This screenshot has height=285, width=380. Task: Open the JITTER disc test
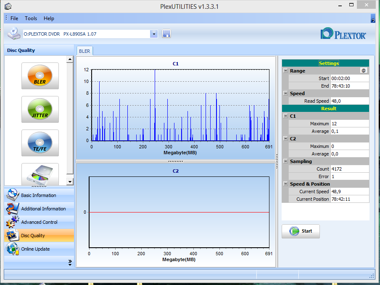[40, 109]
